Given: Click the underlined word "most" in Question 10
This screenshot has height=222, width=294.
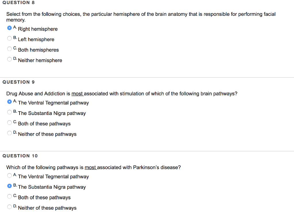Looking at the screenshot, I should (90, 167).
